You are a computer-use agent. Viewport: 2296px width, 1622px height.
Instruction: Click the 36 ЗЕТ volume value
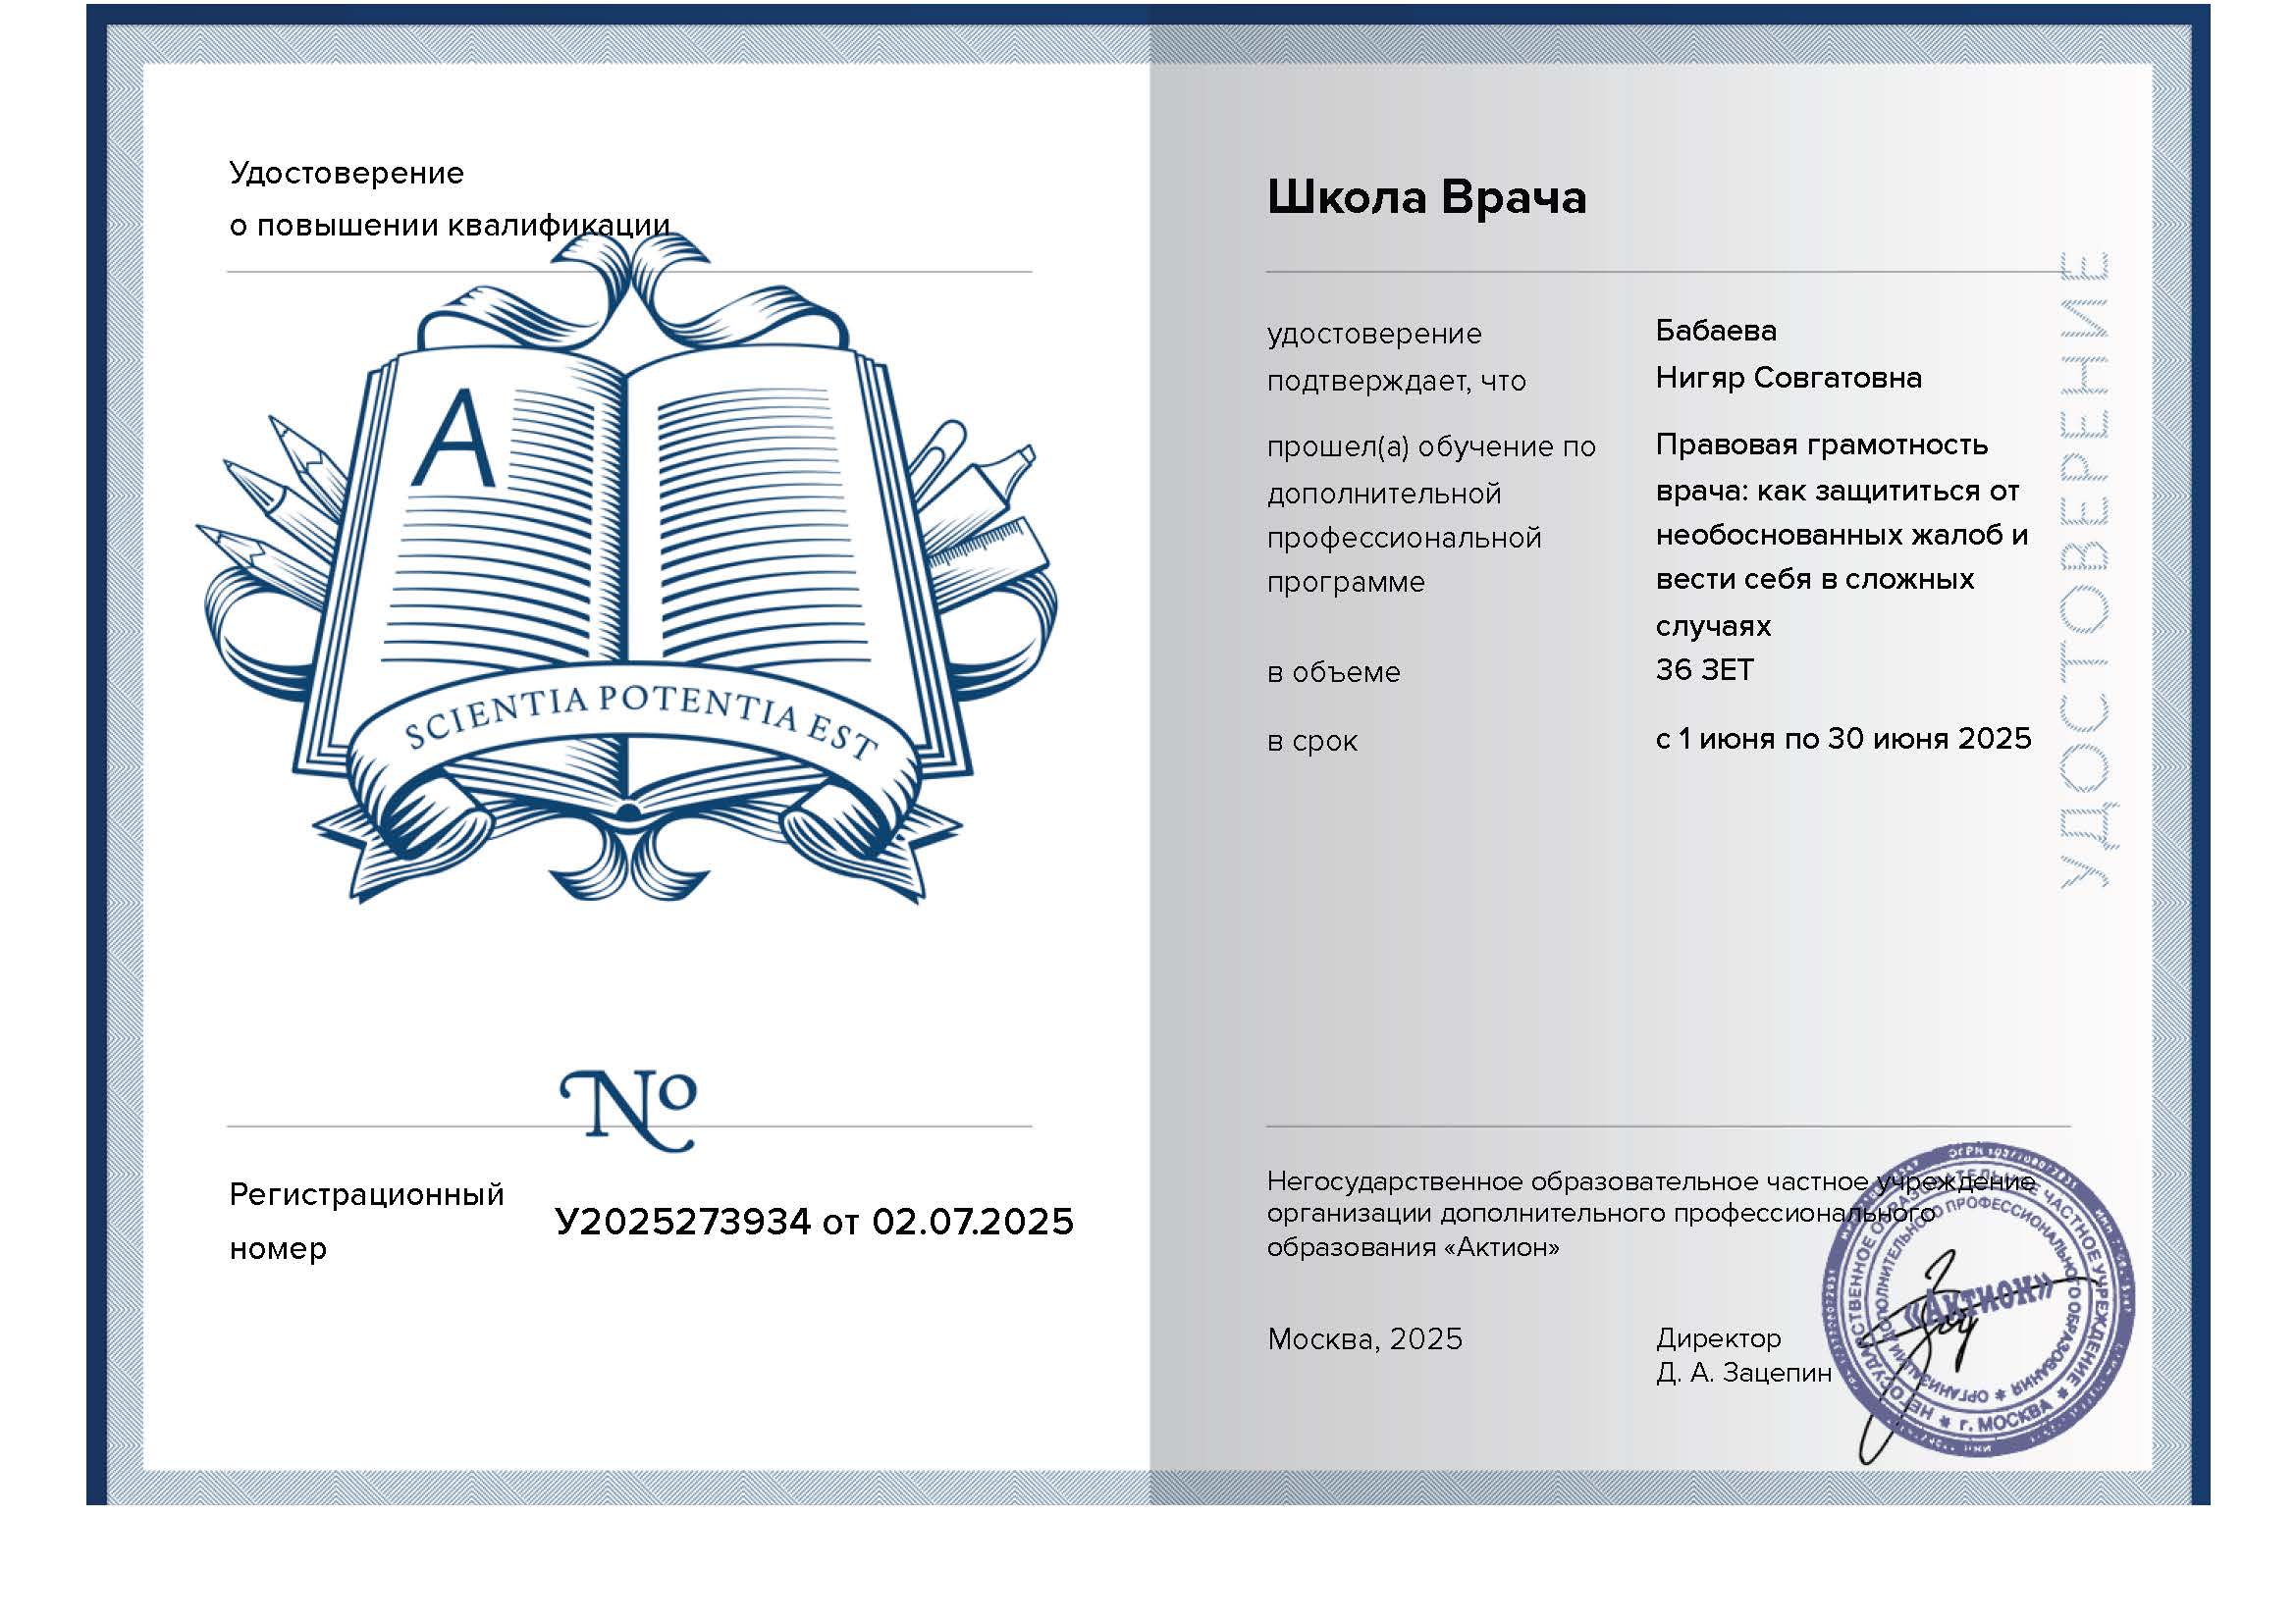[1704, 669]
